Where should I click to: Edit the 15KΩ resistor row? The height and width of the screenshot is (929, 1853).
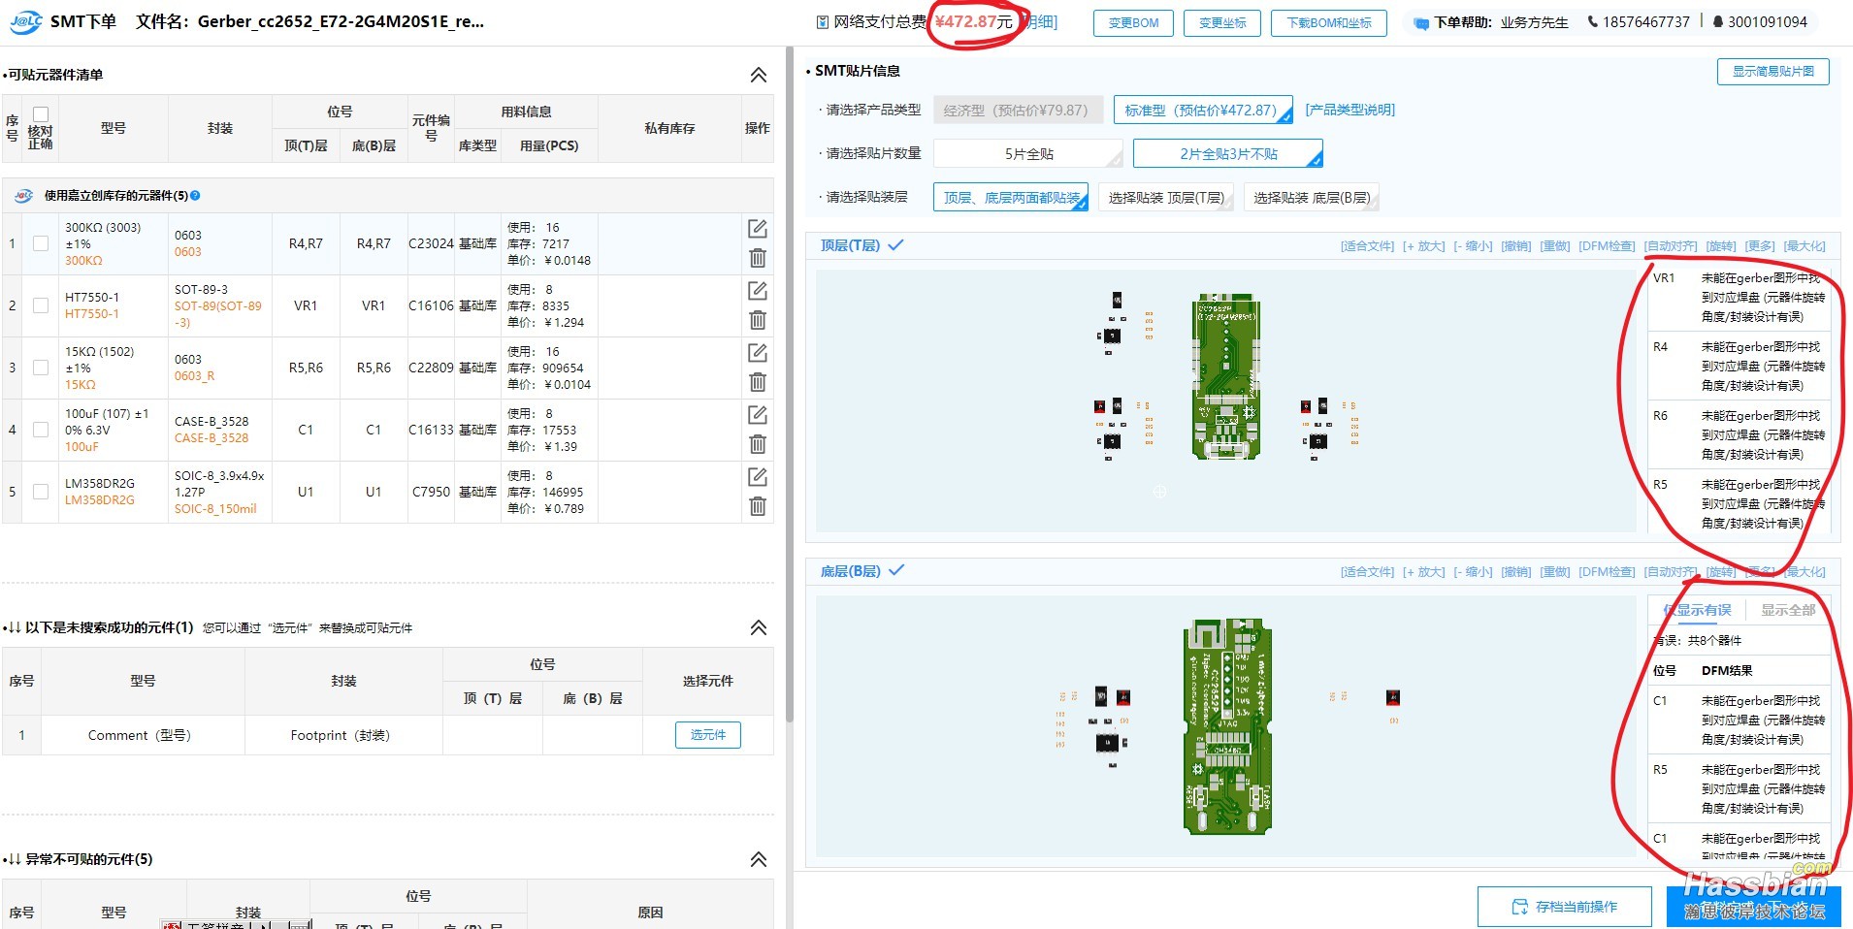pyautogui.click(x=758, y=353)
